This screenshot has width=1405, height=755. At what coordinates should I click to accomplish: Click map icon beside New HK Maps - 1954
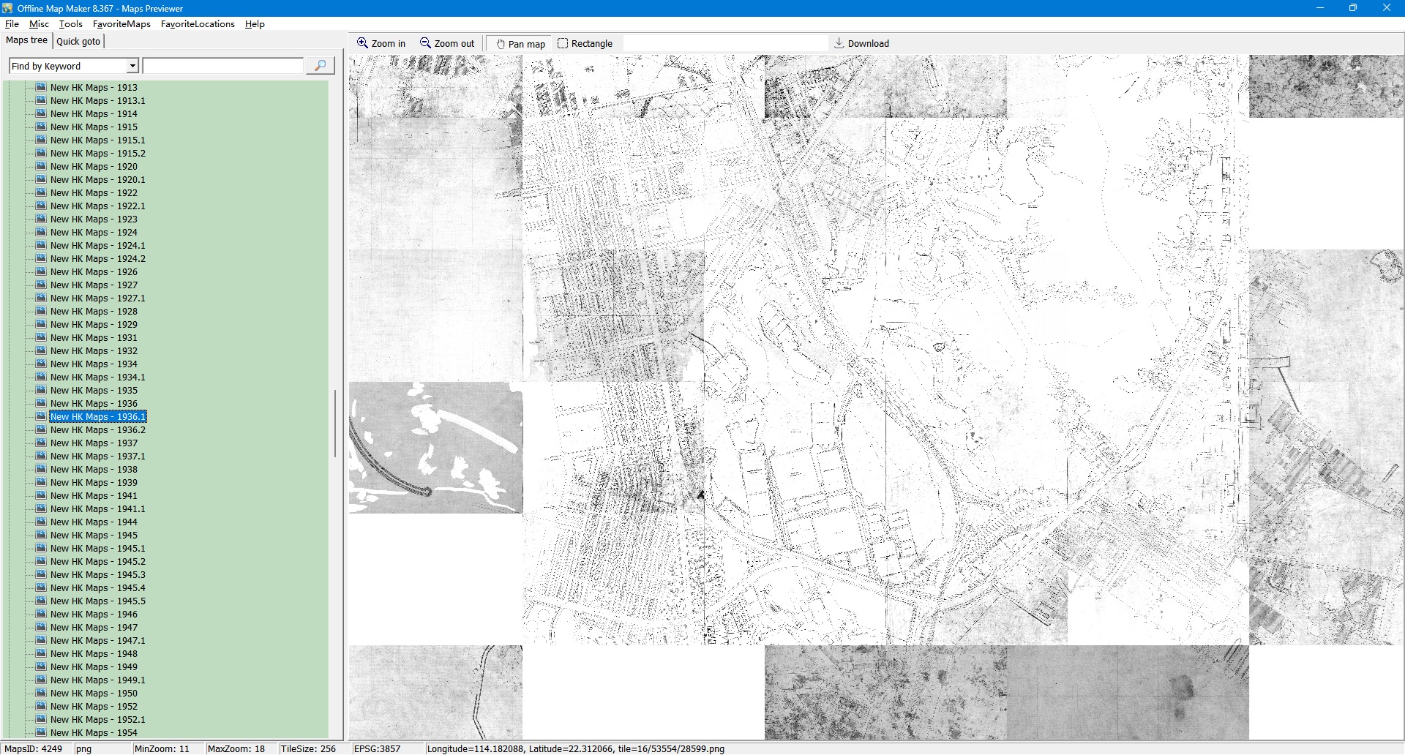(42, 732)
